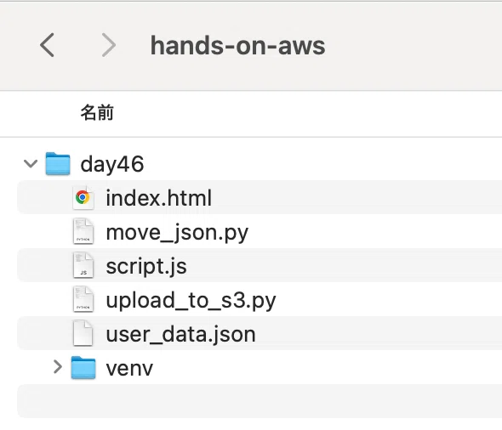This screenshot has height=430, width=502.
Task: Click the JS file icon for script.js
Action: pos(83,265)
